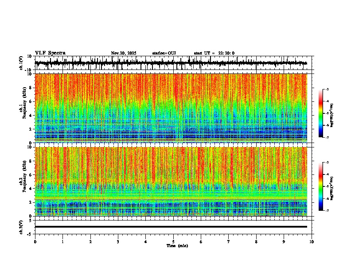Click the '-3' label on ch.2 color bar
Image resolution: width=351 pixels, height=271 pixels.
[327, 163]
